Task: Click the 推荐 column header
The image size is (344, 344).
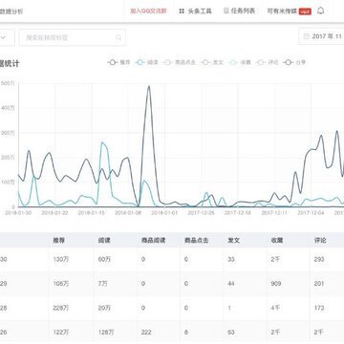Action: click(x=59, y=241)
